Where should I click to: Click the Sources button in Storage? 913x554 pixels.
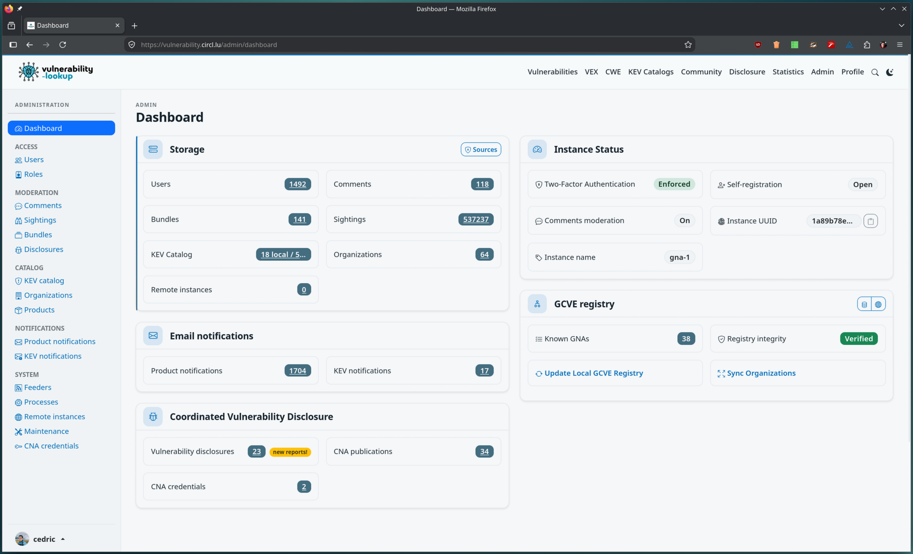pyautogui.click(x=481, y=149)
